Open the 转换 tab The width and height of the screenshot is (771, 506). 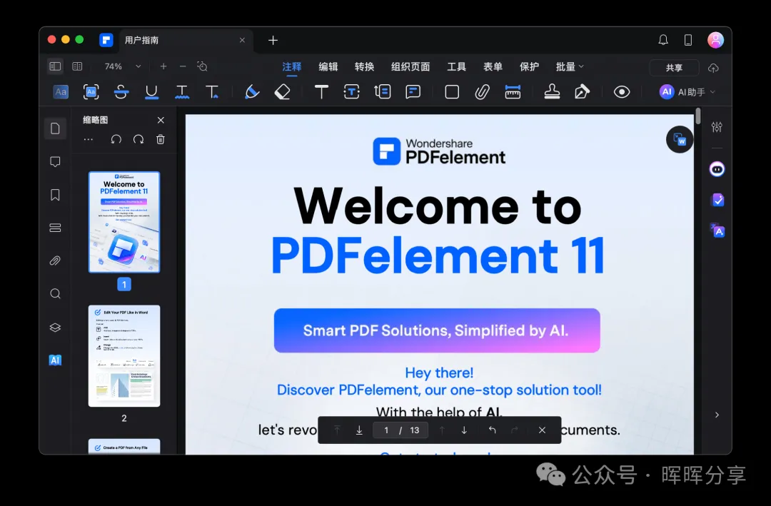tap(364, 67)
